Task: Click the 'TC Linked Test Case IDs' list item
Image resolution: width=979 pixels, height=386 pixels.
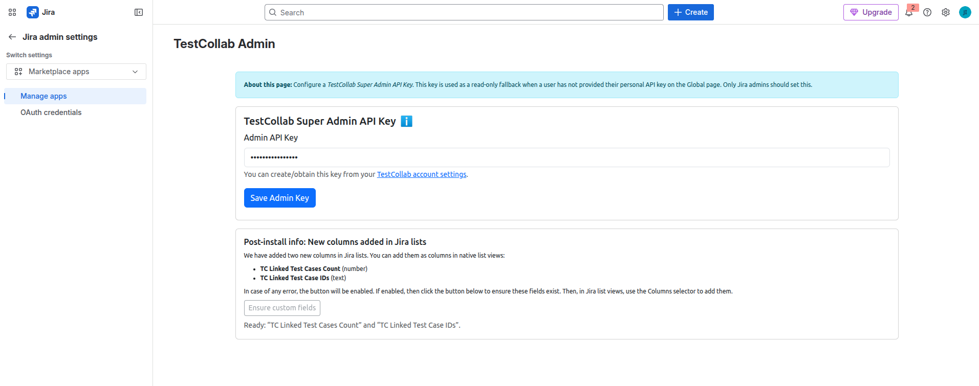Action: 303,278
